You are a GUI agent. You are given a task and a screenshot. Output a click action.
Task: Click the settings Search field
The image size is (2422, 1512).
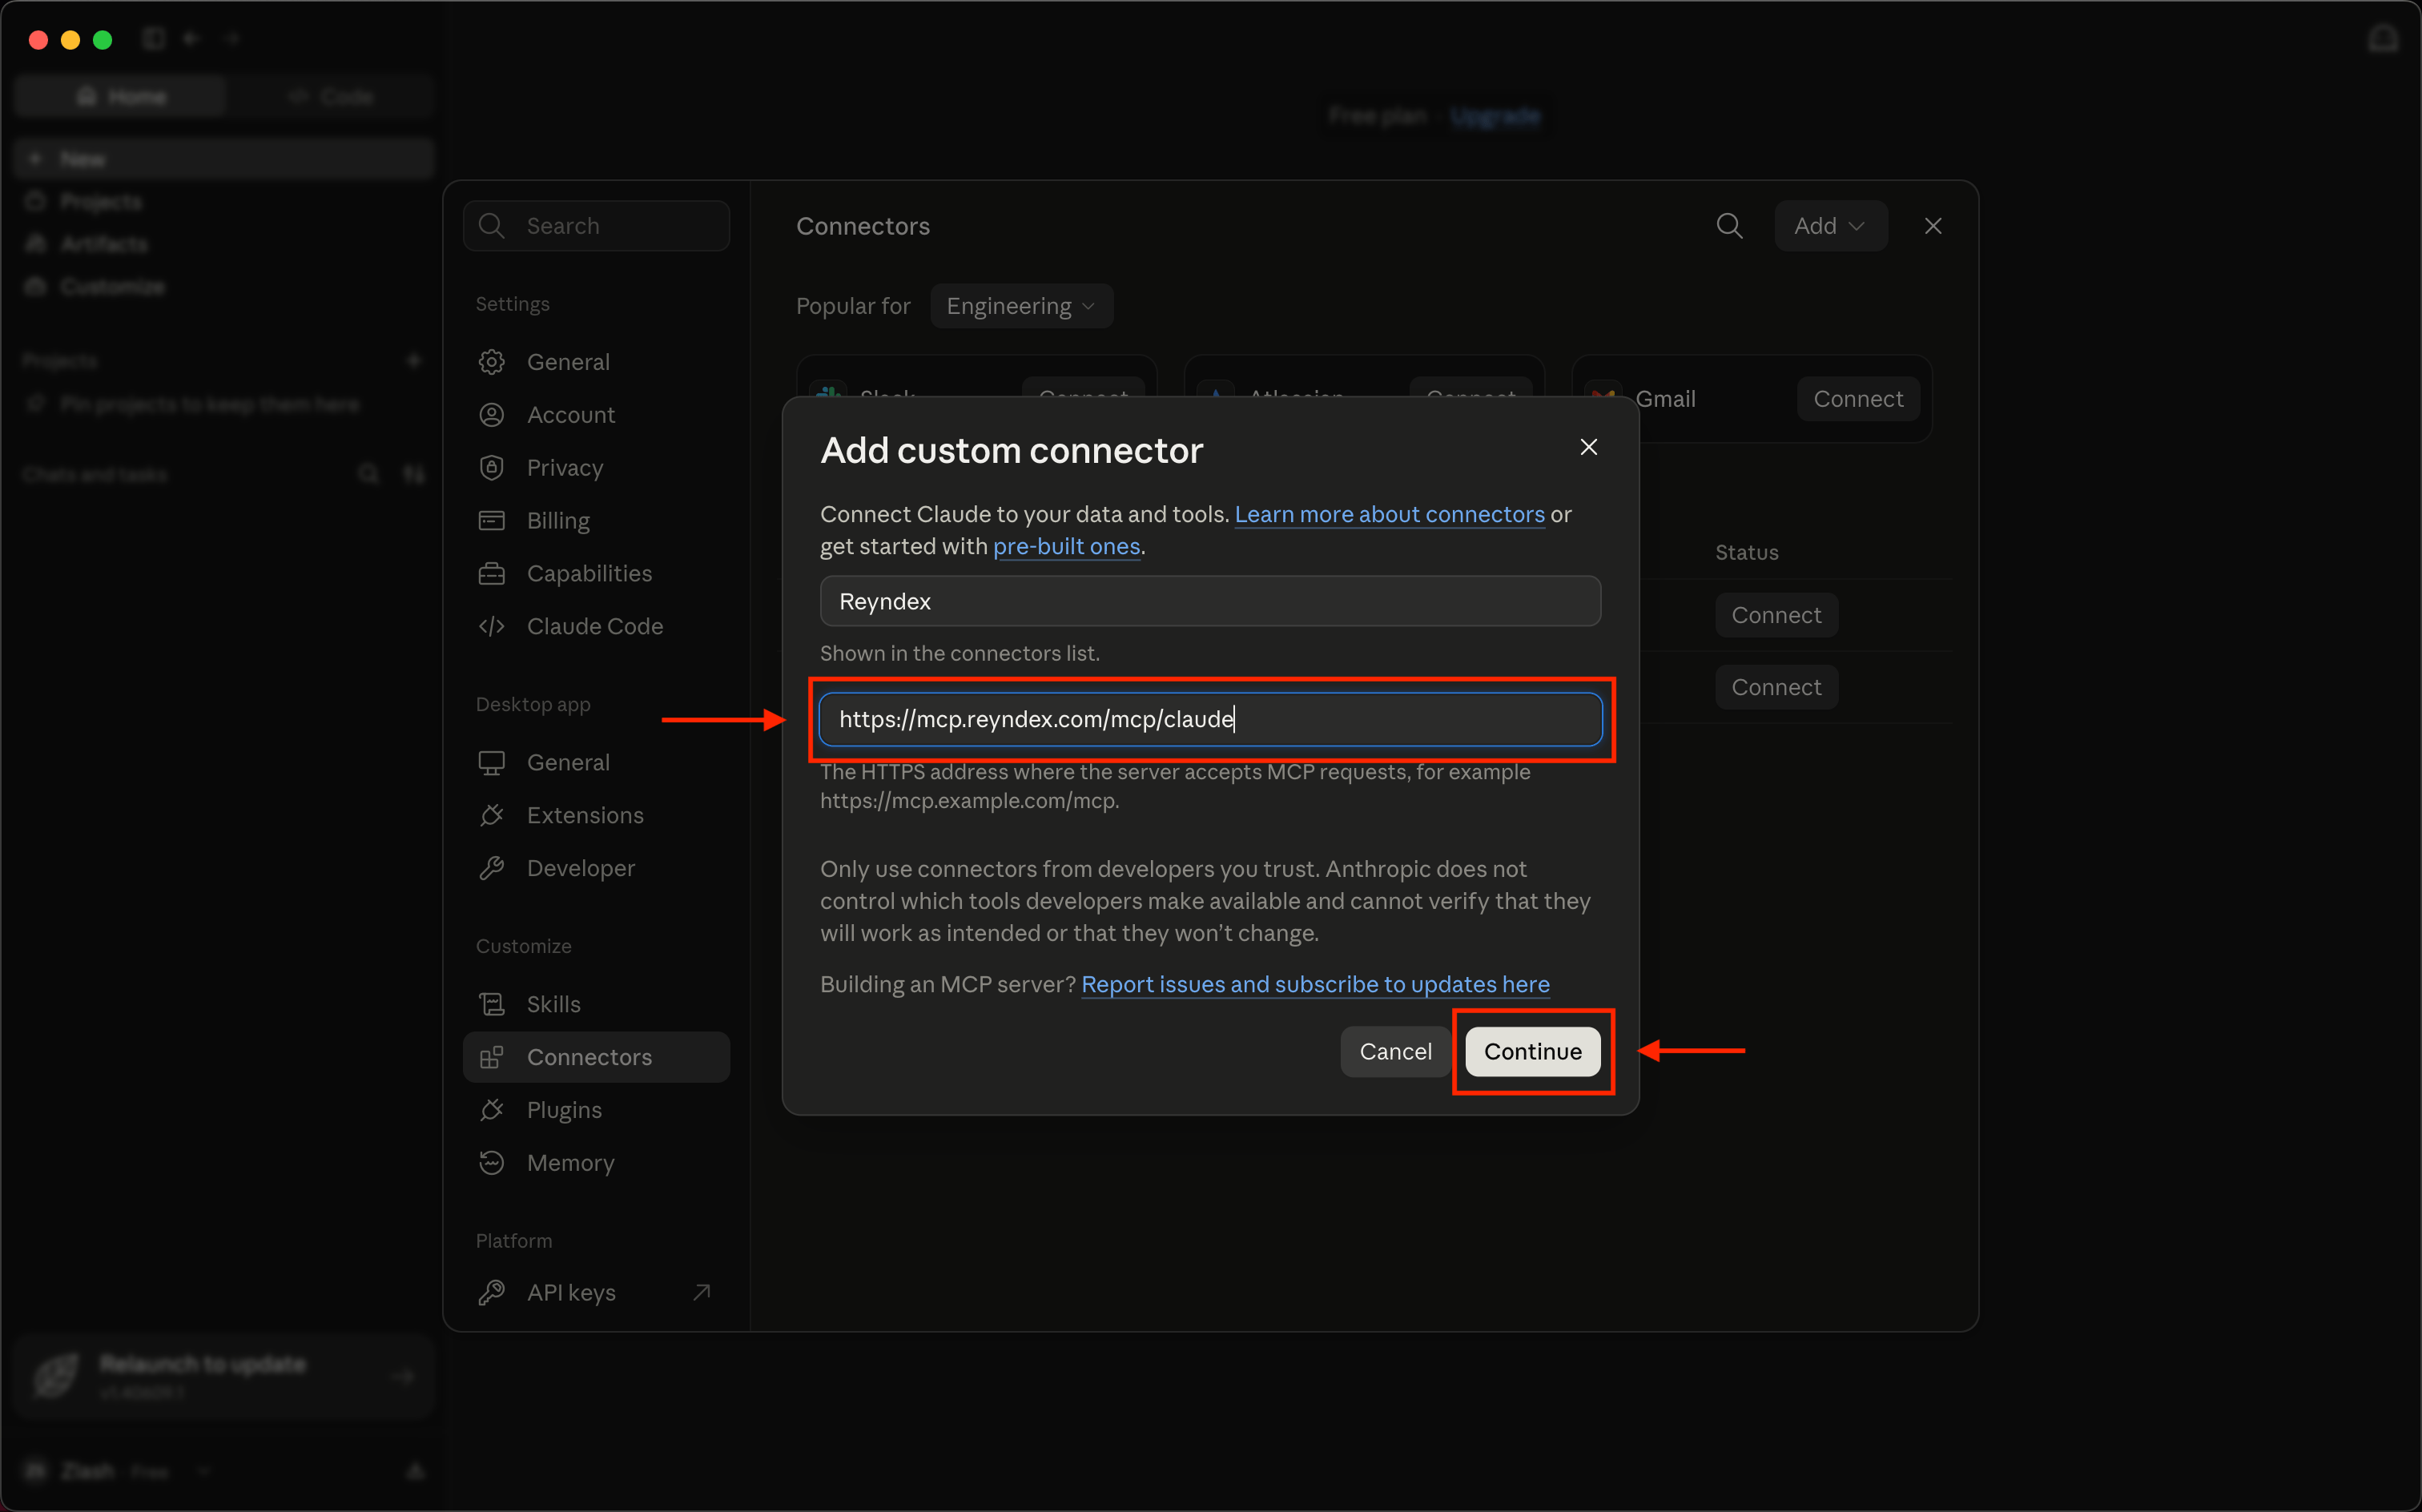coord(596,226)
